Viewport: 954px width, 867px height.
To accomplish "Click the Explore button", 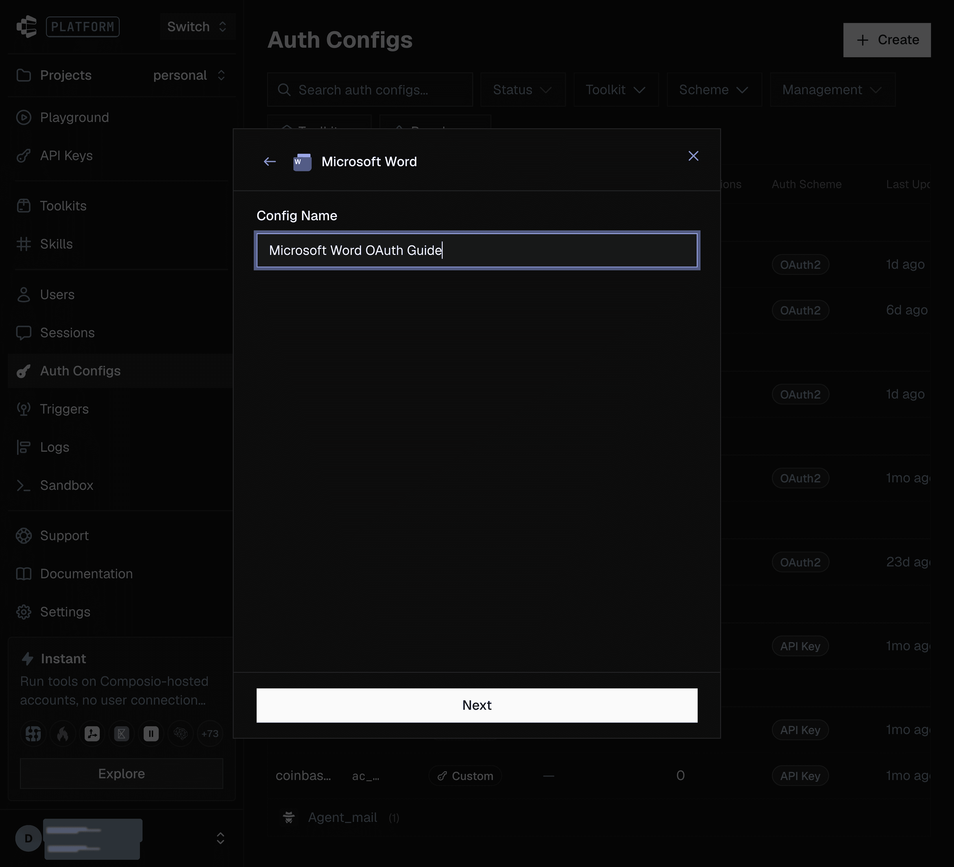I will [122, 773].
